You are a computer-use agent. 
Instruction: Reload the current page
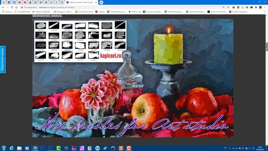point(12,8)
